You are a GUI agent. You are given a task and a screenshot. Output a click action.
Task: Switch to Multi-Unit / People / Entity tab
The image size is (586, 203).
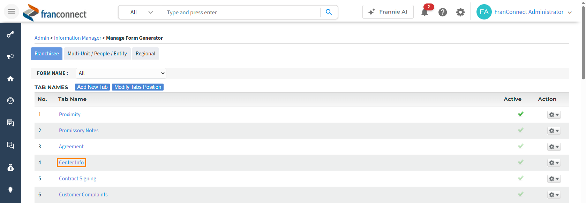pyautogui.click(x=97, y=54)
